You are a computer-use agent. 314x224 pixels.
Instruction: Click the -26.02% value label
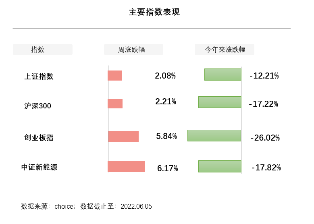click(x=265, y=138)
